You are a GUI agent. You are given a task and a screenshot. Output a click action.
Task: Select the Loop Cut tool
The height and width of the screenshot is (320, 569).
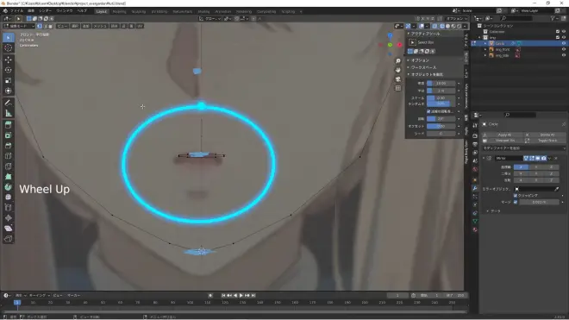point(9,156)
